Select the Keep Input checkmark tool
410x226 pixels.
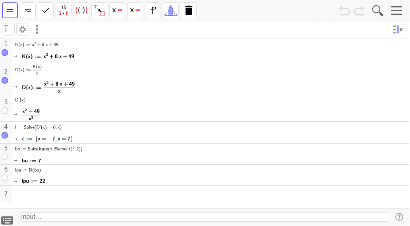46,10
